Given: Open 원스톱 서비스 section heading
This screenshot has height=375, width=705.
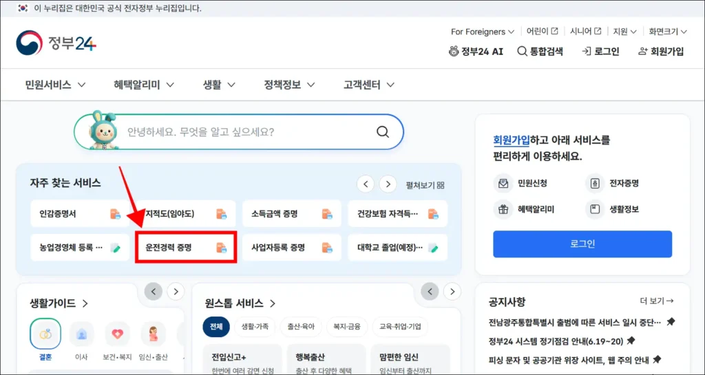Looking at the screenshot, I should tap(240, 303).
